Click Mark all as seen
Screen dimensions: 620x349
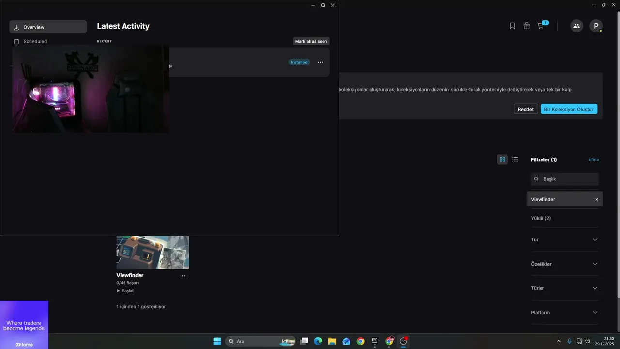click(x=311, y=41)
